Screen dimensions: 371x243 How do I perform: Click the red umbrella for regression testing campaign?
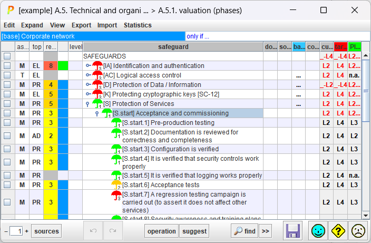[x=116, y=196]
